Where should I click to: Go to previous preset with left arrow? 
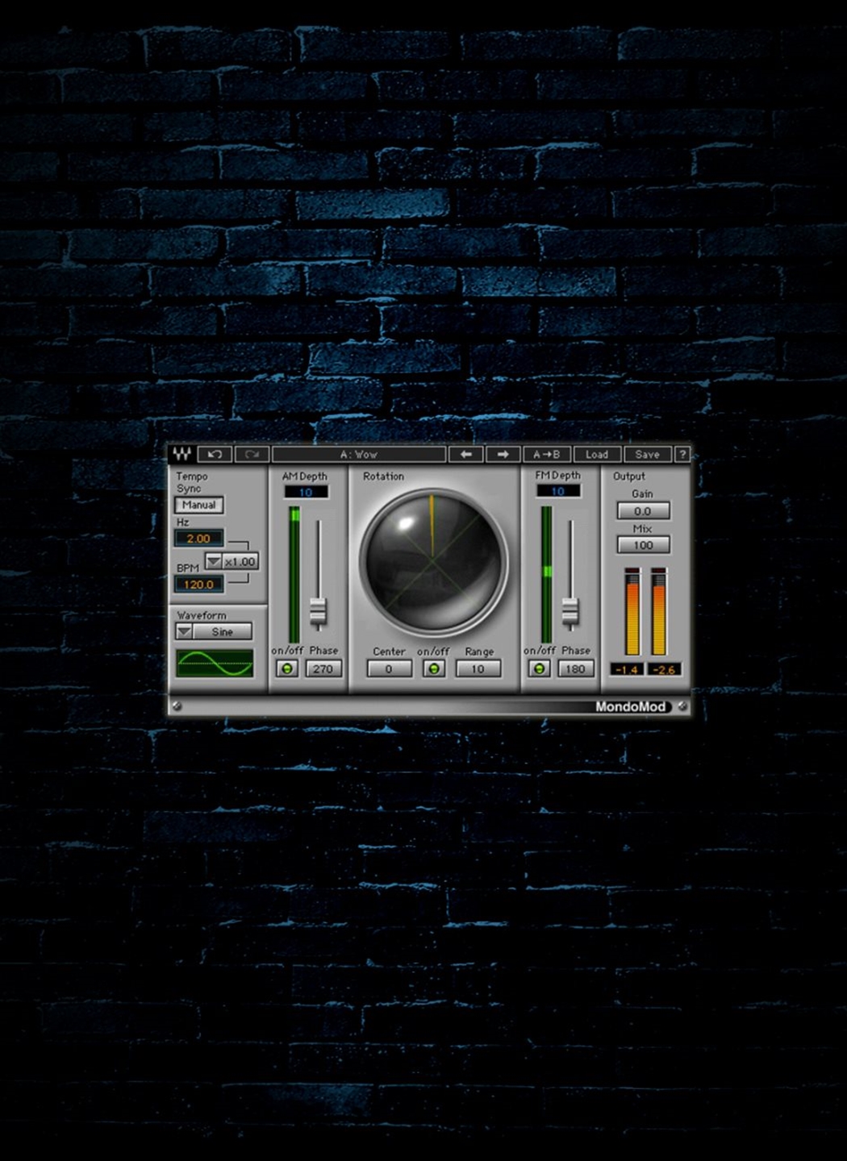pyautogui.click(x=466, y=454)
